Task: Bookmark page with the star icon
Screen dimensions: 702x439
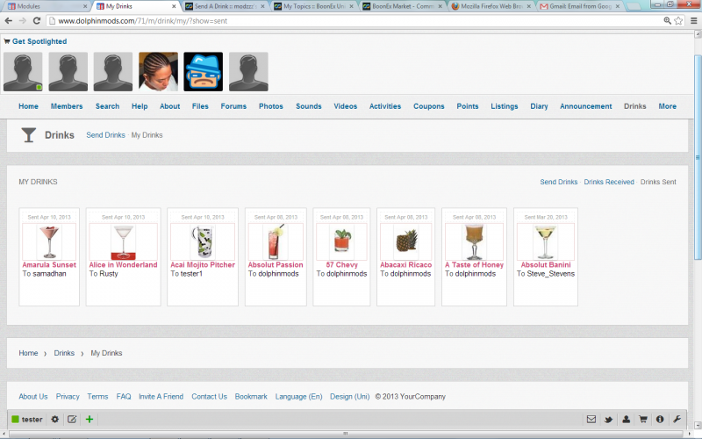Action: point(678,20)
